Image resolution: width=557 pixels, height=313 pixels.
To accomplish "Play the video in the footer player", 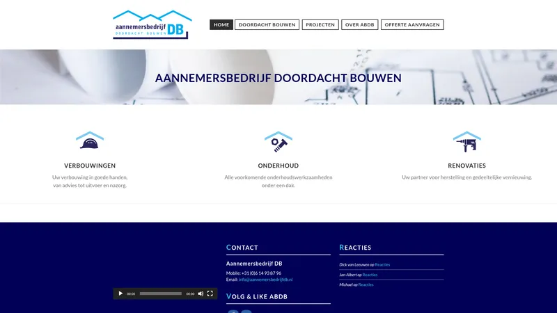I will pyautogui.click(x=120, y=294).
